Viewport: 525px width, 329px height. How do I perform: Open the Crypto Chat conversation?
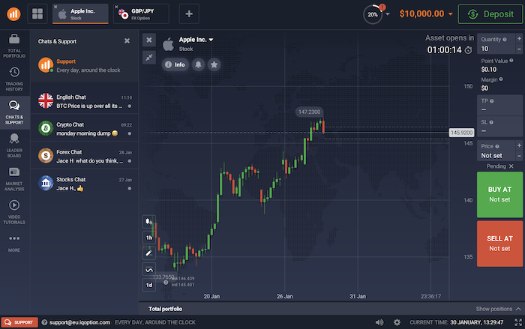84,128
